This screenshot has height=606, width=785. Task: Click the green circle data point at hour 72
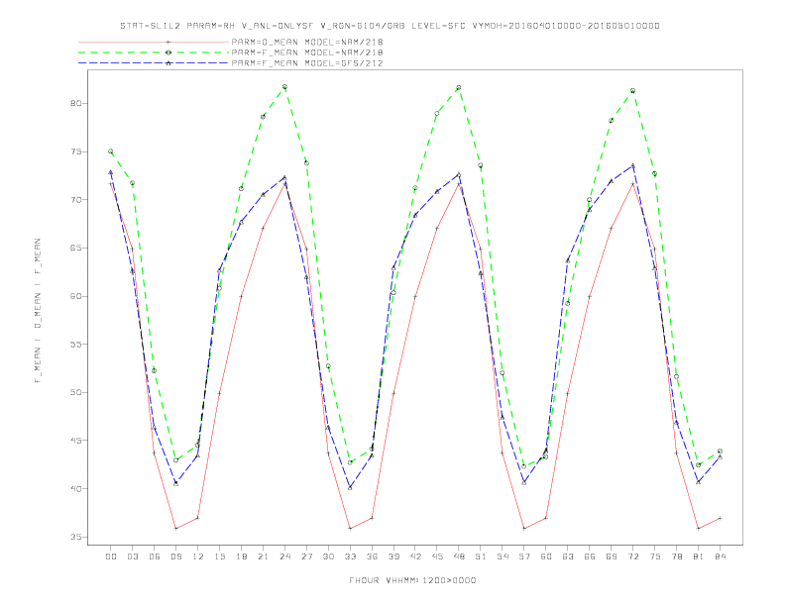pyautogui.click(x=632, y=91)
